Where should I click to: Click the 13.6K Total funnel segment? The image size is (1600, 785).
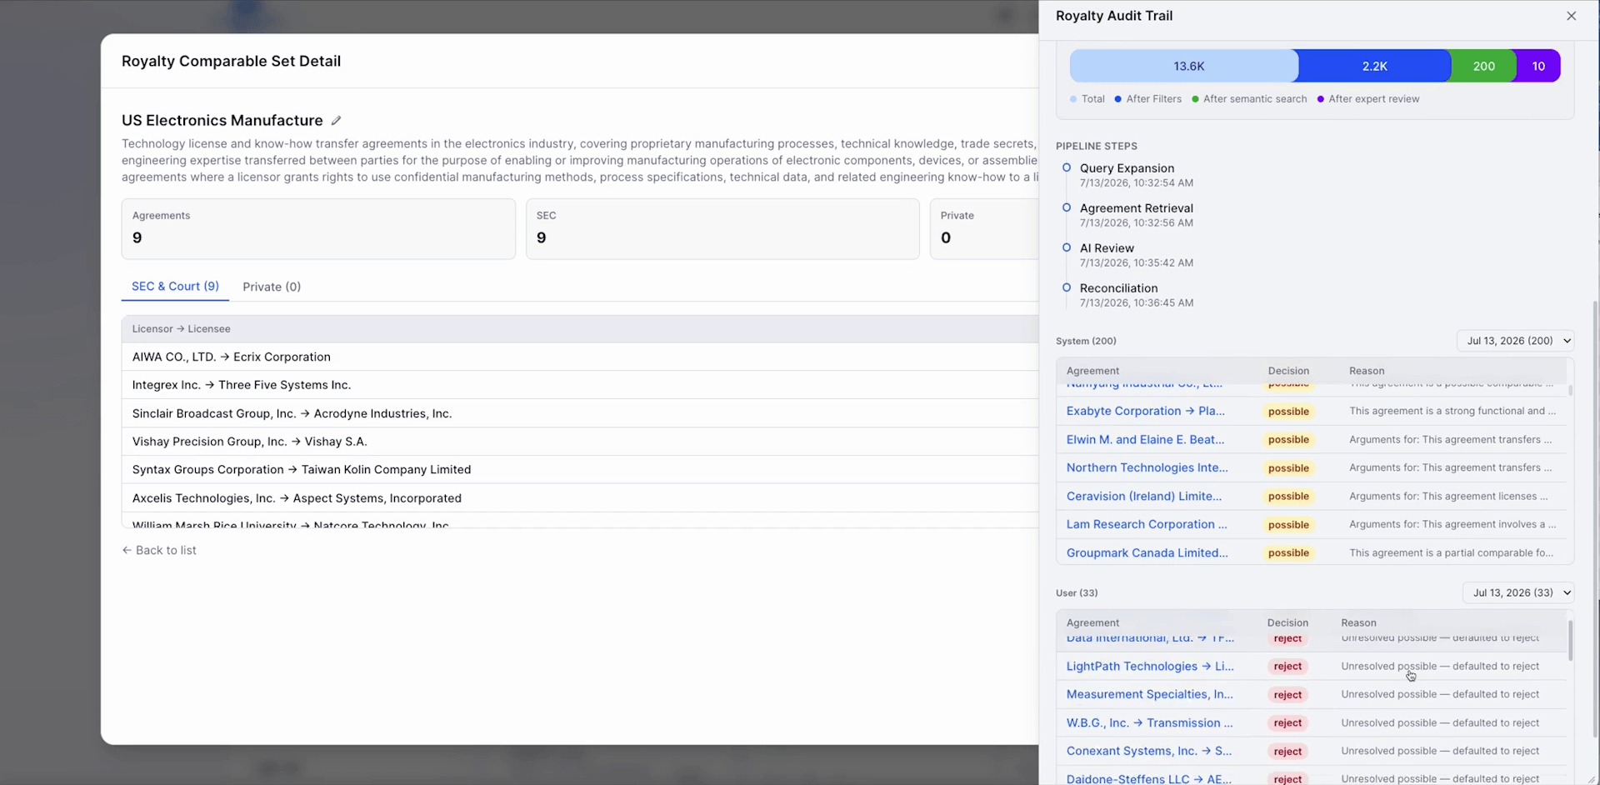tap(1184, 66)
